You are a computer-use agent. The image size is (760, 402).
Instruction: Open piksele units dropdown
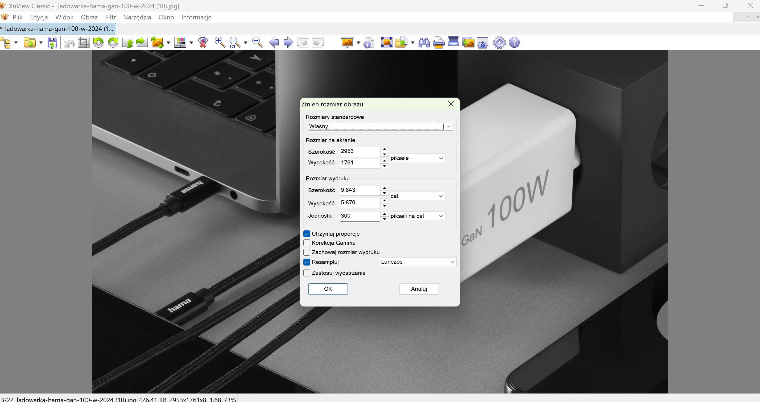coord(417,158)
